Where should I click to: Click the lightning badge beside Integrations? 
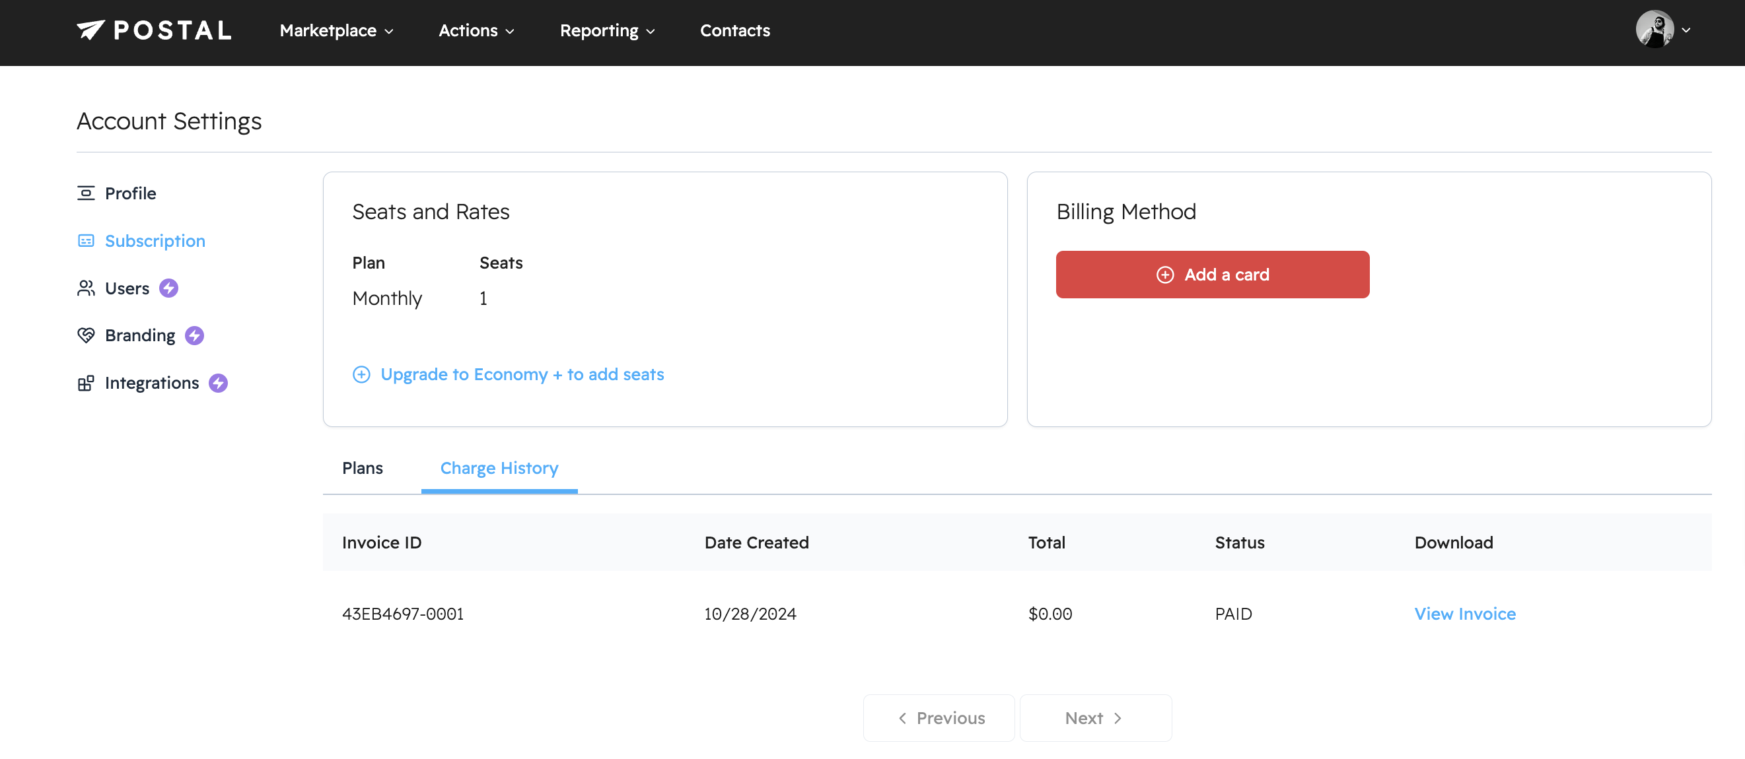[x=218, y=383]
